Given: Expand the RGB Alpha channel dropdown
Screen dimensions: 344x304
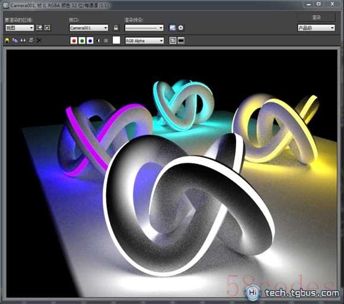Looking at the screenshot, I should click(145, 40).
